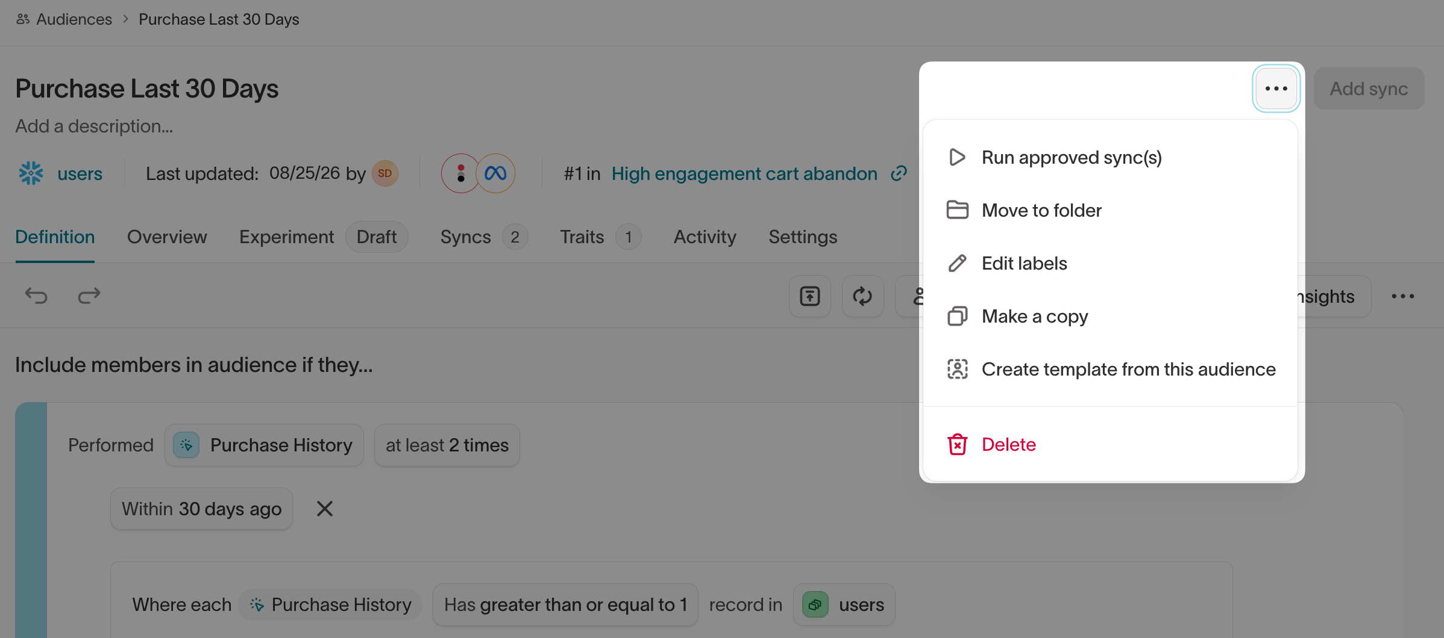
Task: Click the Audiences breadcrumb link
Action: 74,19
